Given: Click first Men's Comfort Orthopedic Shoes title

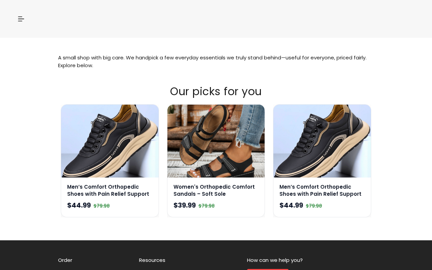Looking at the screenshot, I should tap(108, 190).
